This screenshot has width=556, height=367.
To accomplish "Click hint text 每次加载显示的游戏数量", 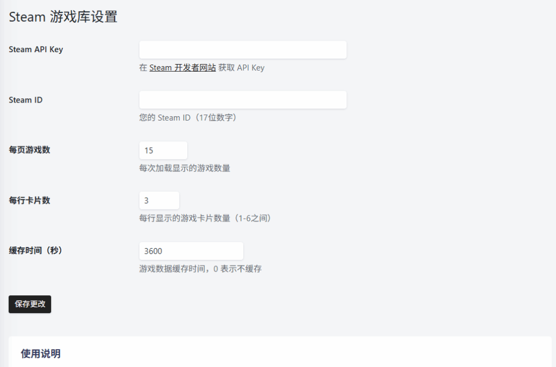I will (185, 168).
